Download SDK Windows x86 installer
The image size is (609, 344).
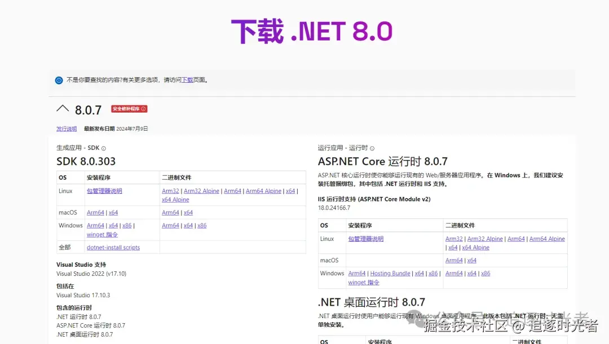(x=127, y=225)
